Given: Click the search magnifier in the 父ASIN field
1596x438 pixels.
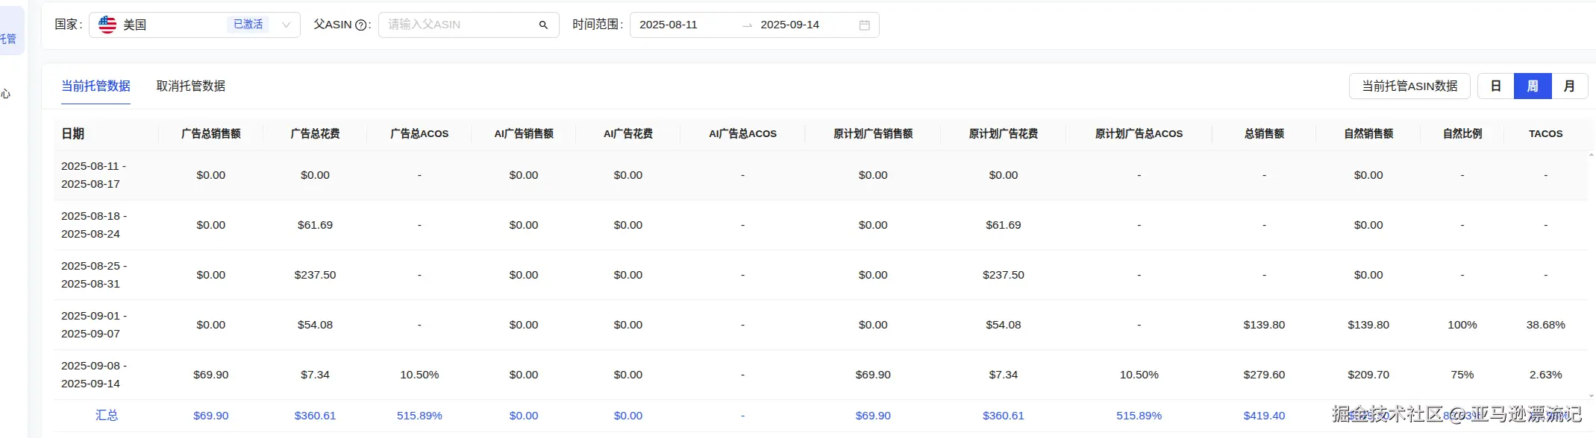Looking at the screenshot, I should click(543, 25).
